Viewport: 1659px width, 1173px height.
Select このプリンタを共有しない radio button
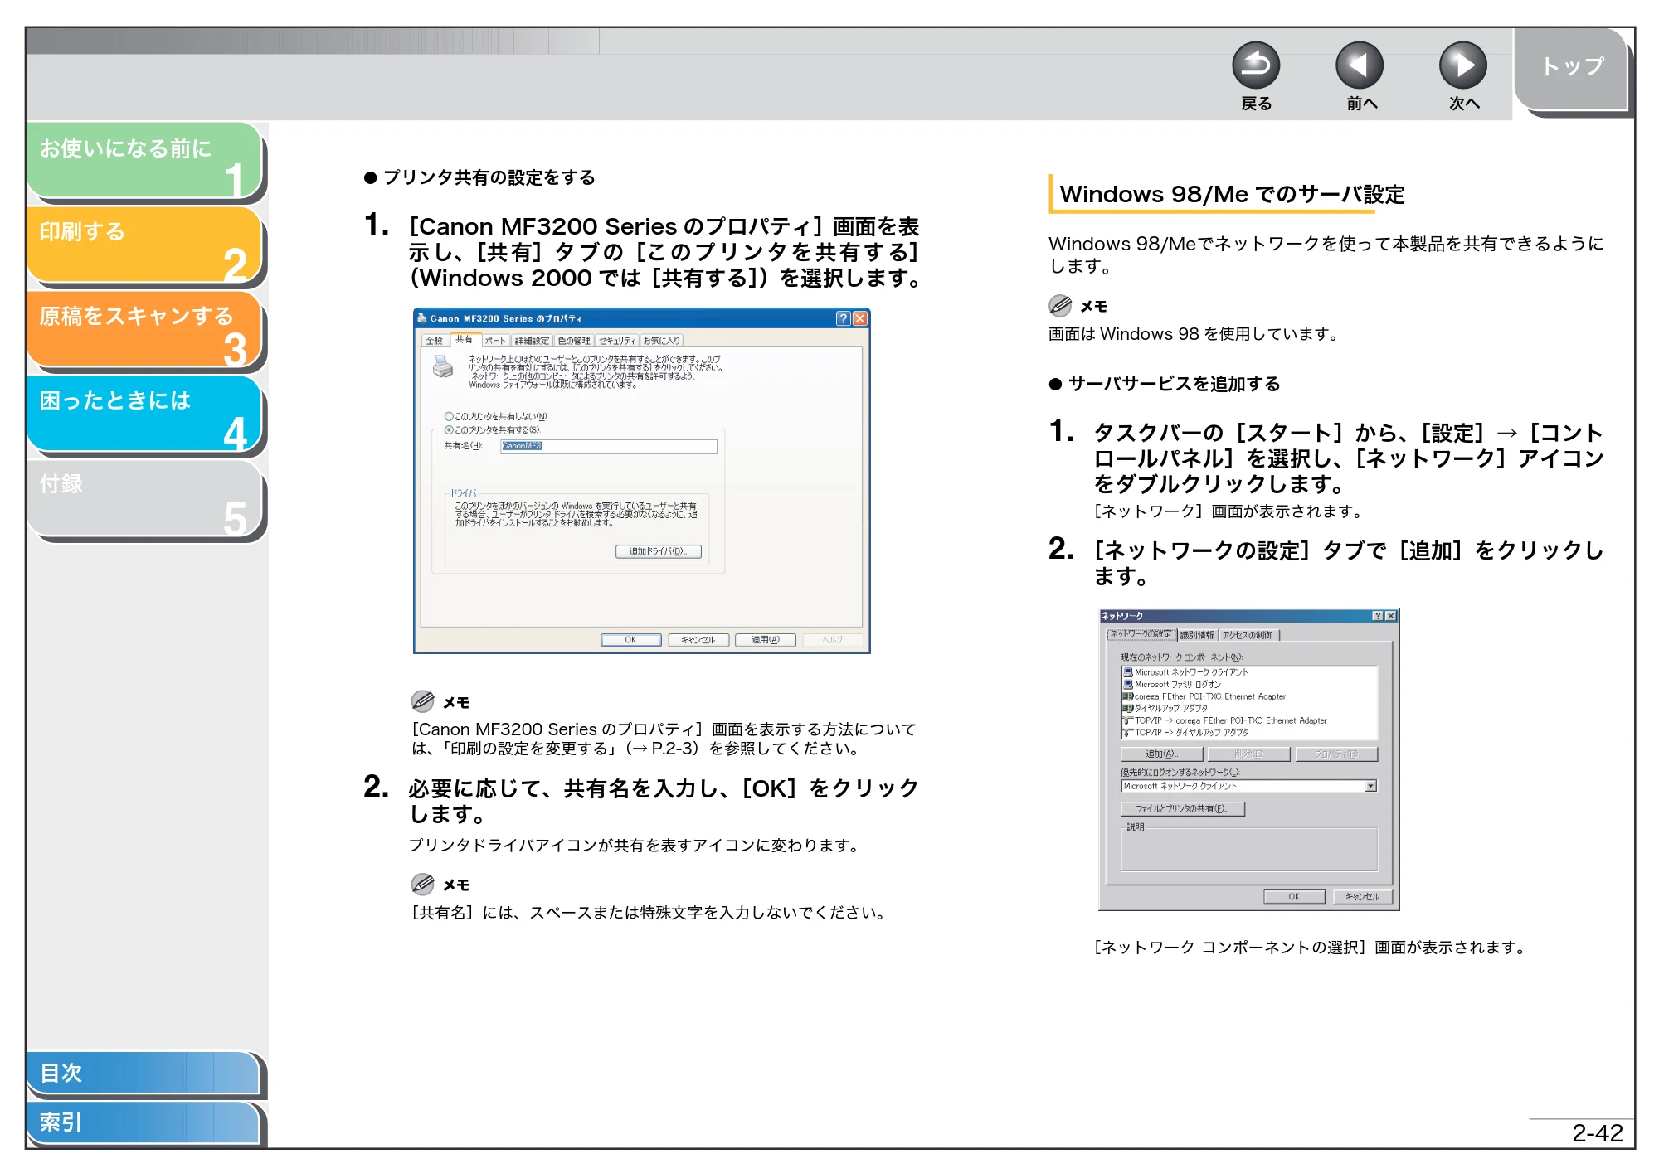(449, 416)
